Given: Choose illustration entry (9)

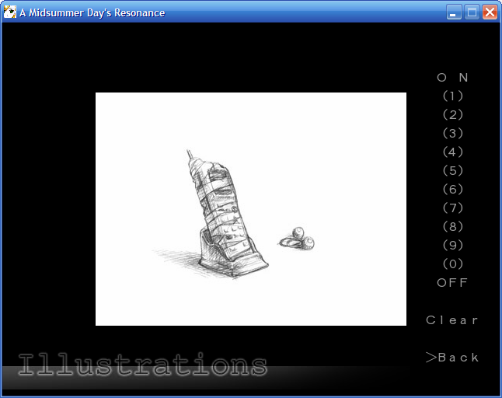Looking at the screenshot, I should 453,246.
